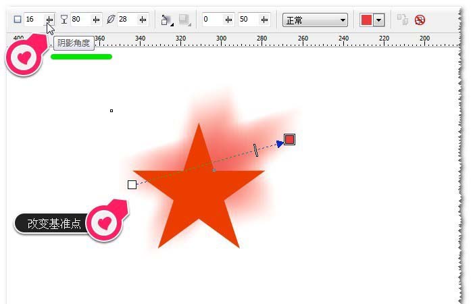The image size is (473, 304).
Task: Open the feathering direction flyout
Action: pos(167,20)
